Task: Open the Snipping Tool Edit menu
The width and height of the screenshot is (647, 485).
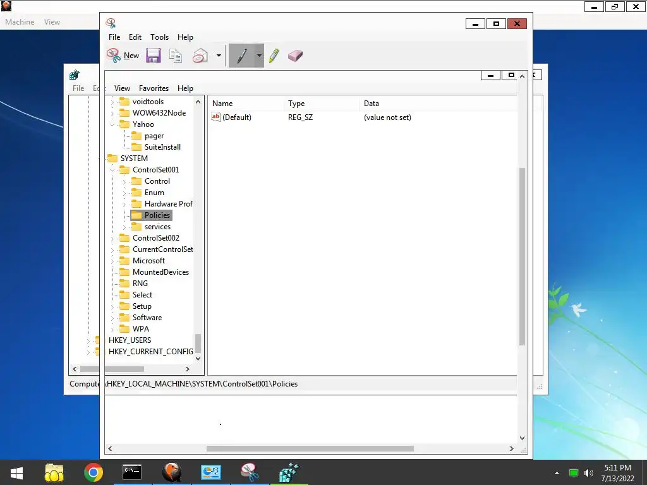Action: pyautogui.click(x=135, y=37)
